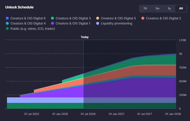The image size is (190, 121).
Task: Hide the Creators & CIG Digital 2 series label
Action: [x=163, y=18]
